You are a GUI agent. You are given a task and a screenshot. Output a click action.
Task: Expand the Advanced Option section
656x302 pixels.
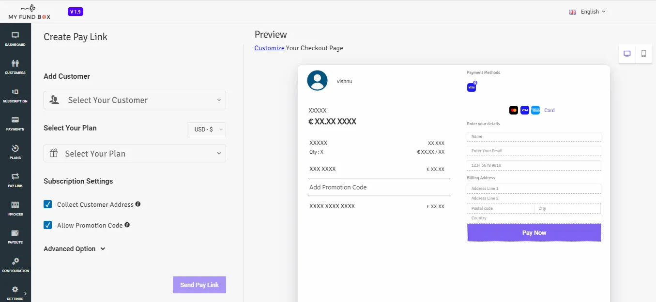[x=75, y=249]
